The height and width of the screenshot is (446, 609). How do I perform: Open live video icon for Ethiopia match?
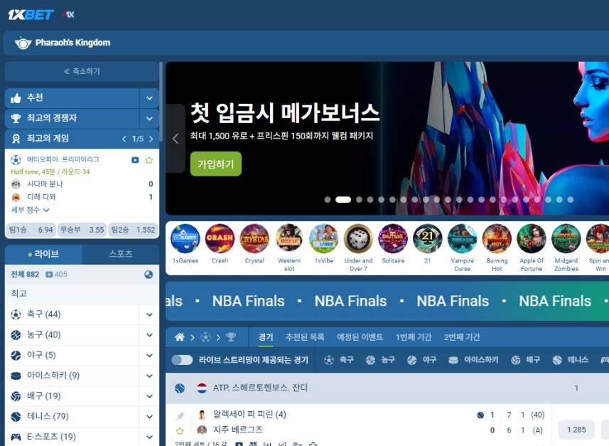(x=135, y=160)
